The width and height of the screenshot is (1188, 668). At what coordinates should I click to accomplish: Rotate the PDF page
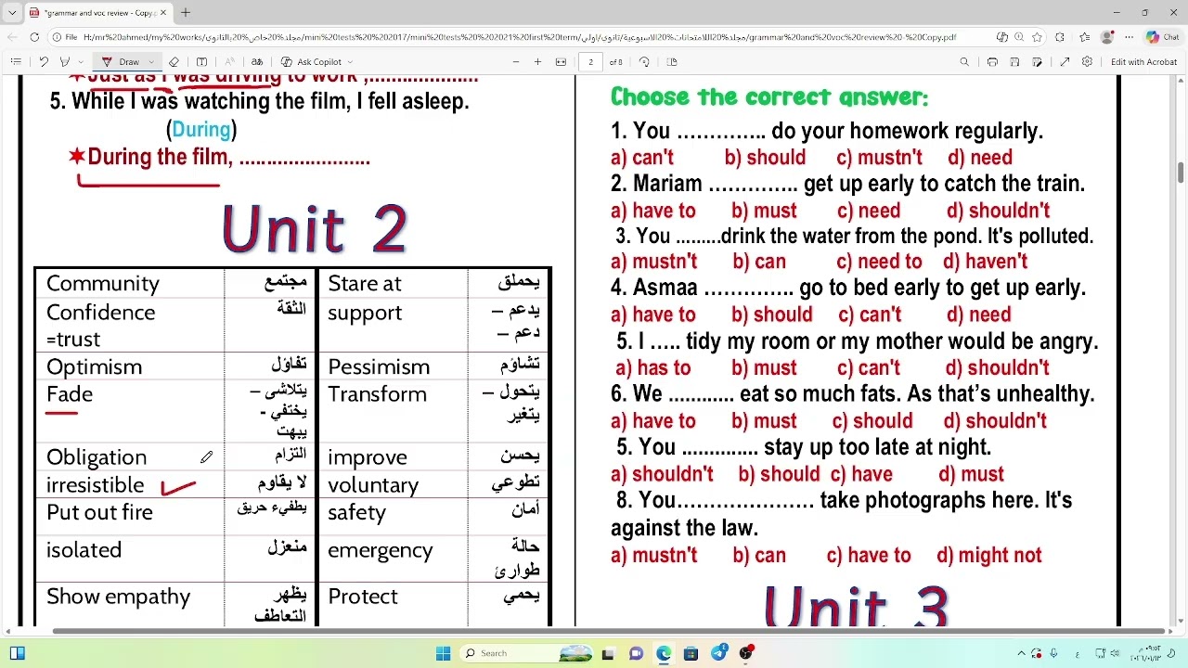point(644,62)
